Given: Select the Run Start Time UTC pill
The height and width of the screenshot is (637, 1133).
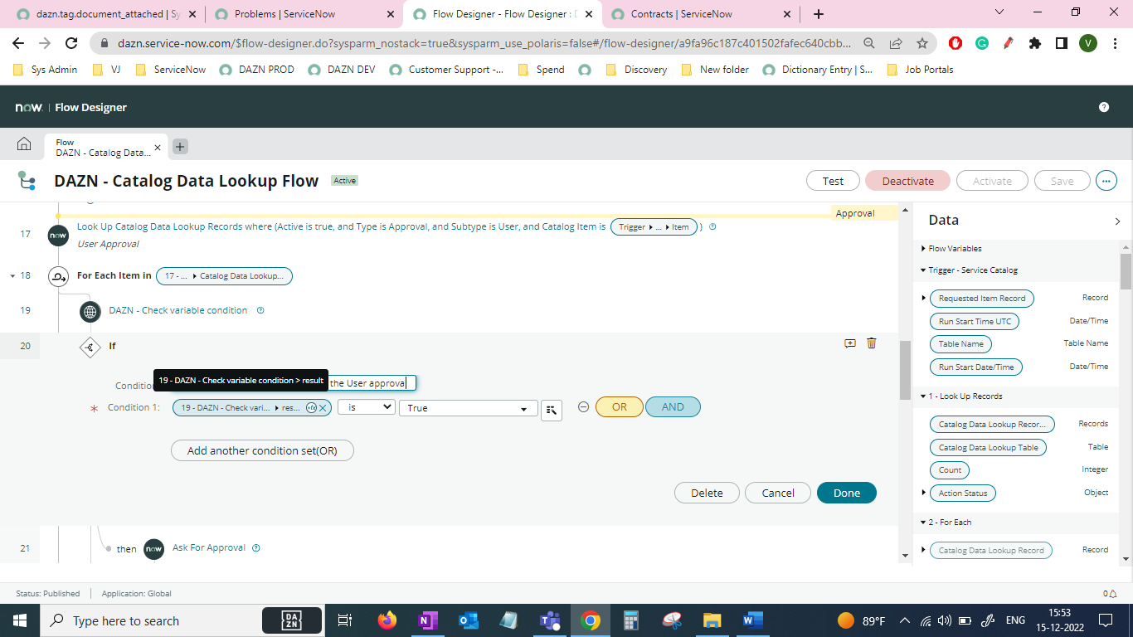Looking at the screenshot, I should click(x=975, y=321).
